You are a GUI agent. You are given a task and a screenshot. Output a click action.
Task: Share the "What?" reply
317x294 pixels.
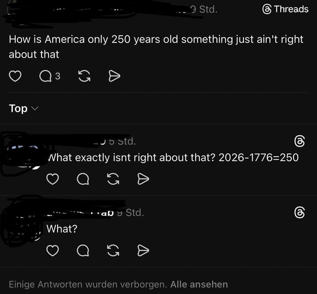point(143,251)
